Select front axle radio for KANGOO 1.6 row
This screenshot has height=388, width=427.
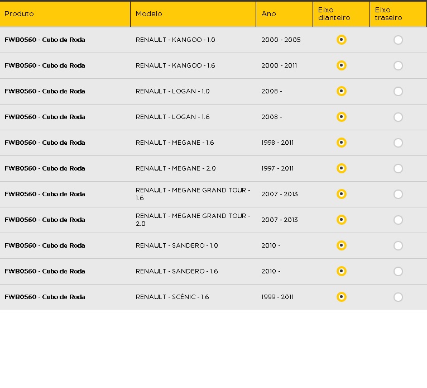tap(341, 65)
